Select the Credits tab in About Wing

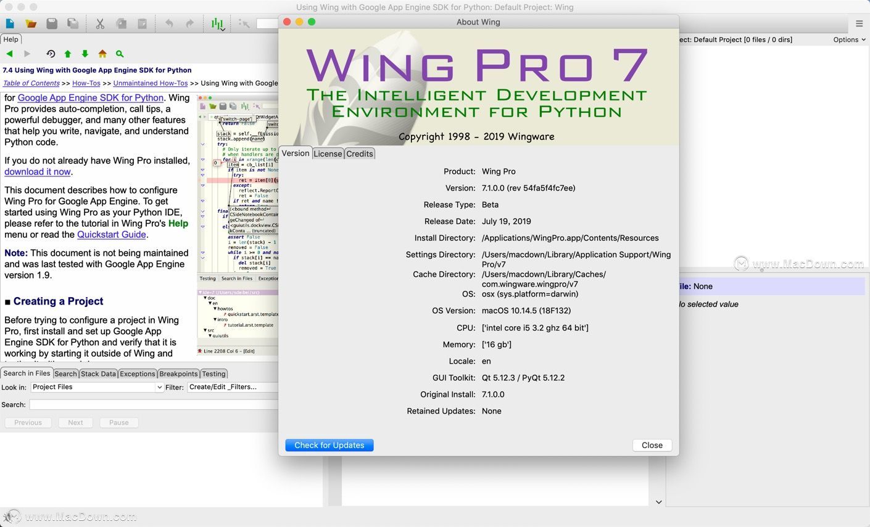[x=360, y=153]
